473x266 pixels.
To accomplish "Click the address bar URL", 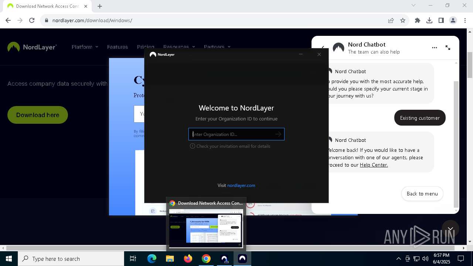I will tap(92, 20).
